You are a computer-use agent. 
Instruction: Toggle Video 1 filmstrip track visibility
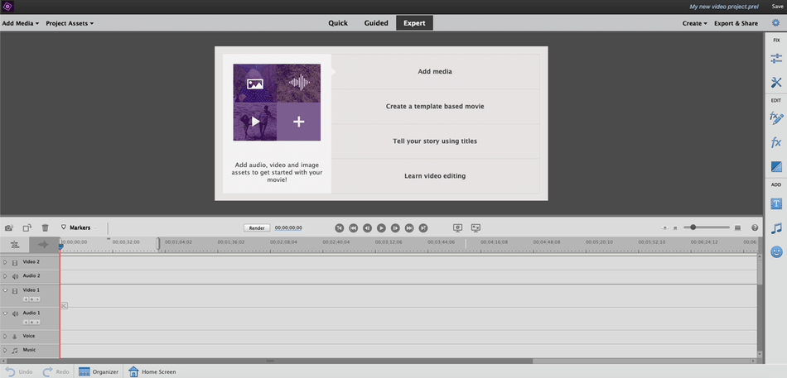click(x=15, y=290)
